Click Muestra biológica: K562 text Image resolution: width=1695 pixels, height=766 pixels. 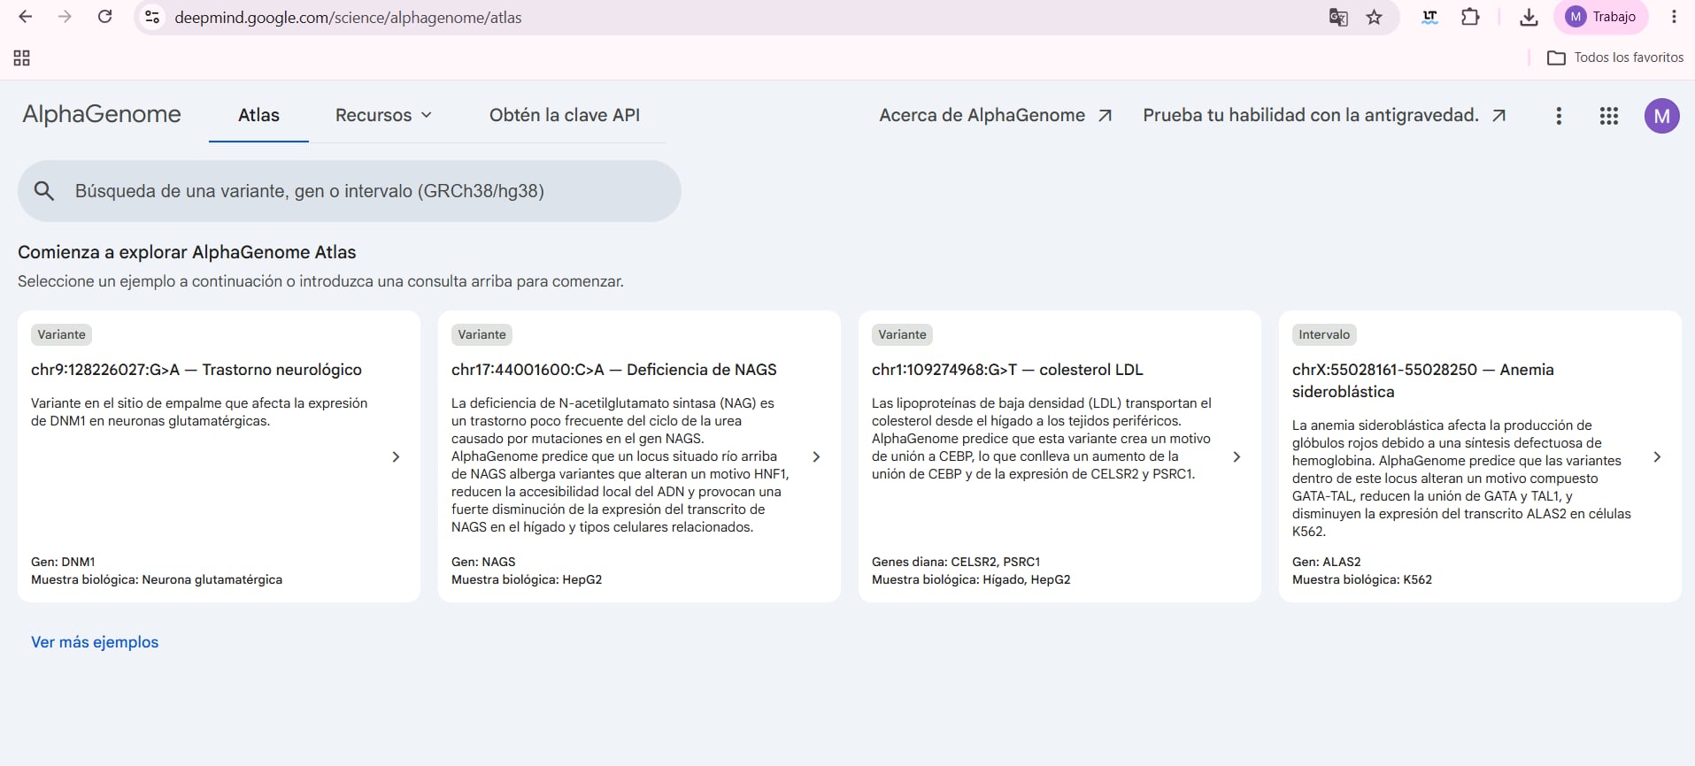(x=1362, y=579)
